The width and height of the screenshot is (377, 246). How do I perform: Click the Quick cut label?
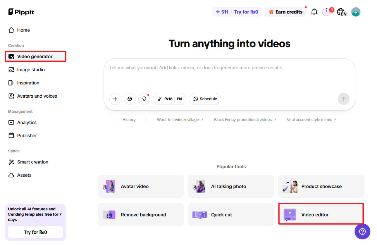tap(222, 215)
